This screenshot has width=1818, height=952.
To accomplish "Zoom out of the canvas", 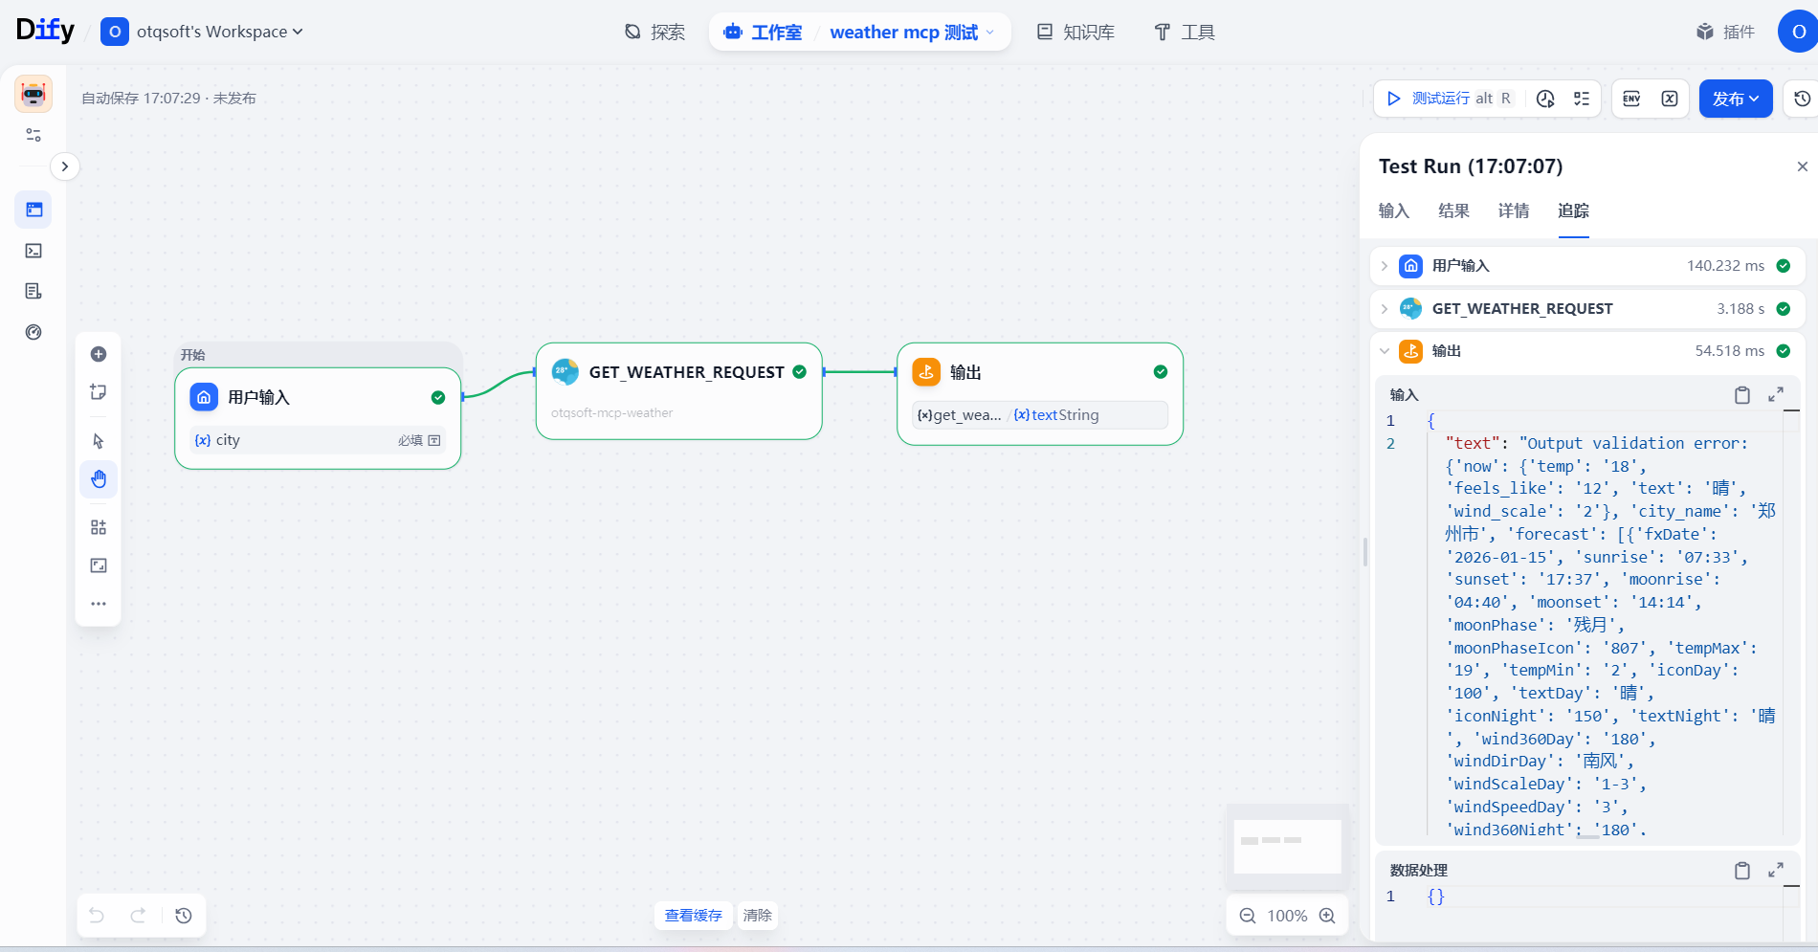I will (1248, 916).
